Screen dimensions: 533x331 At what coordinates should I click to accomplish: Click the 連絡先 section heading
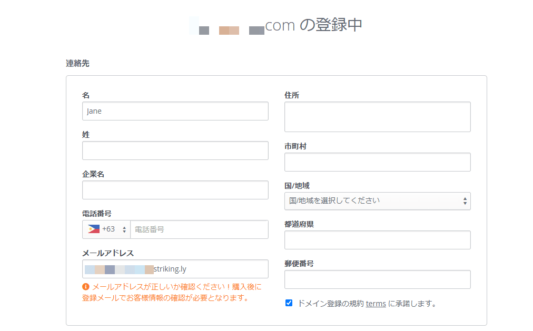pyautogui.click(x=77, y=64)
